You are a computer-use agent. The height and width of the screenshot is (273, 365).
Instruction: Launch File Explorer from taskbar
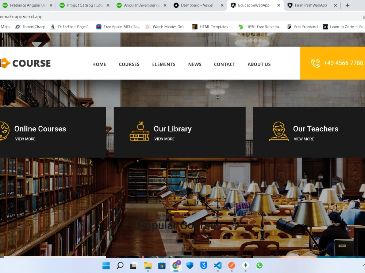(x=148, y=265)
